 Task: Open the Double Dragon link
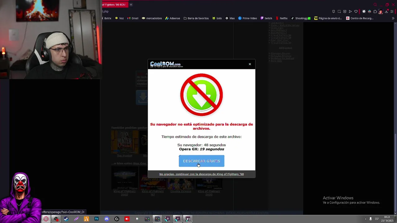(x=181, y=191)
